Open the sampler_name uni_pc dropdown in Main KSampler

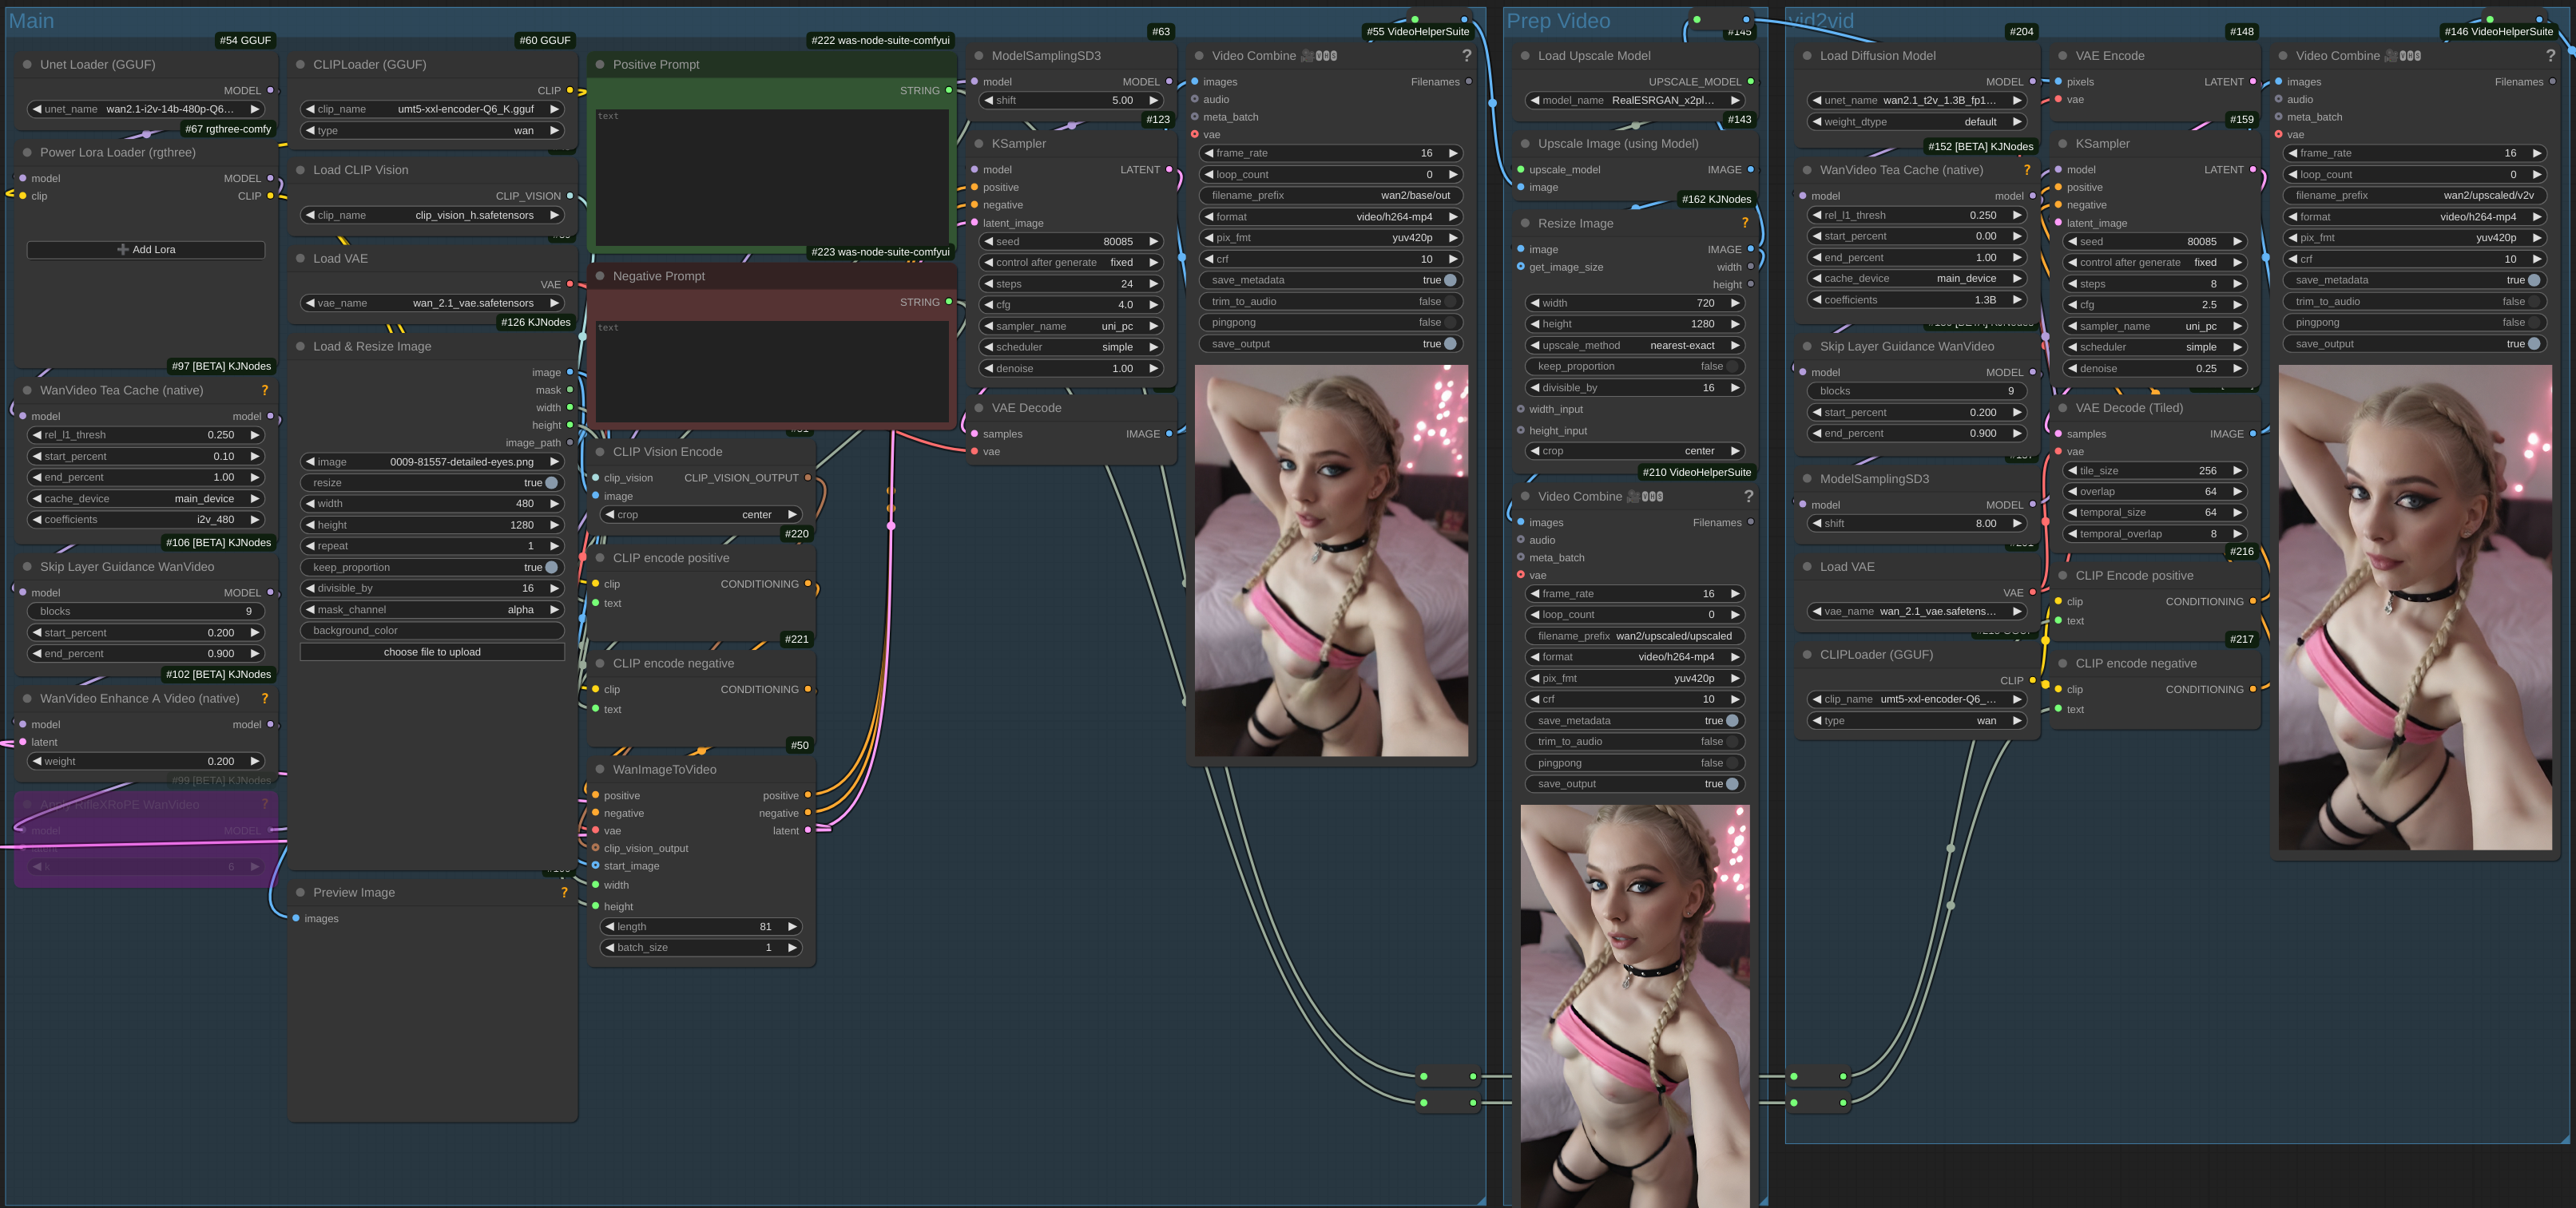click(1072, 326)
